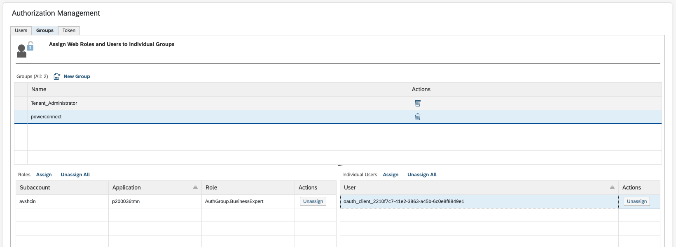Click trash icon for powerconnect group
Image resolution: width=676 pixels, height=247 pixels.
point(417,117)
